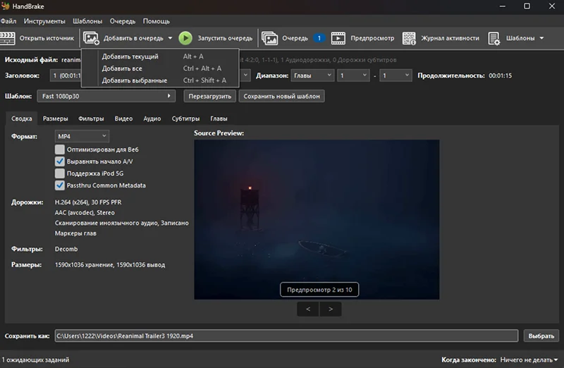The image size is (564, 368).
Task: Click the Add to Queue image icon
Action: (x=91, y=38)
